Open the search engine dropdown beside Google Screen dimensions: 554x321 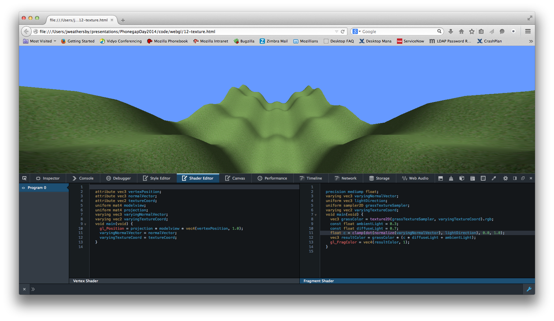click(x=357, y=31)
